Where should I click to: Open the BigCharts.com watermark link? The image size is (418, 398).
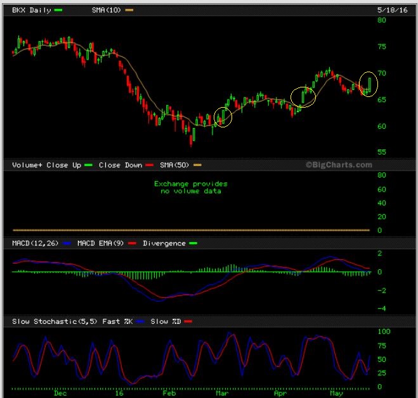(x=339, y=165)
